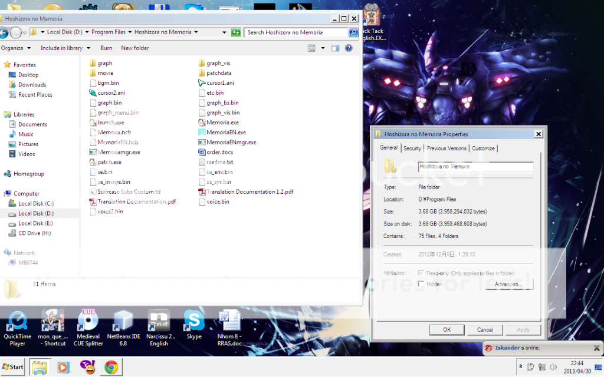Toggle the Read-only attribute checkbox
This screenshot has height=377, width=604.
pyautogui.click(x=421, y=273)
